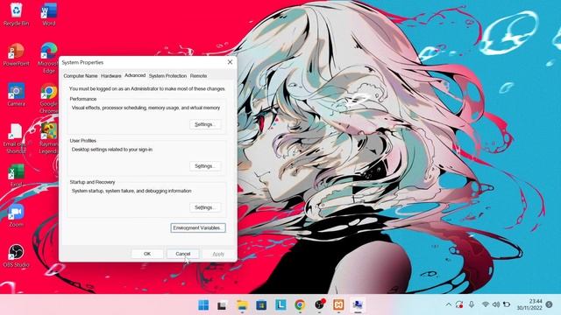Close the System Properties window
This screenshot has height=315, width=561.
tap(230, 62)
